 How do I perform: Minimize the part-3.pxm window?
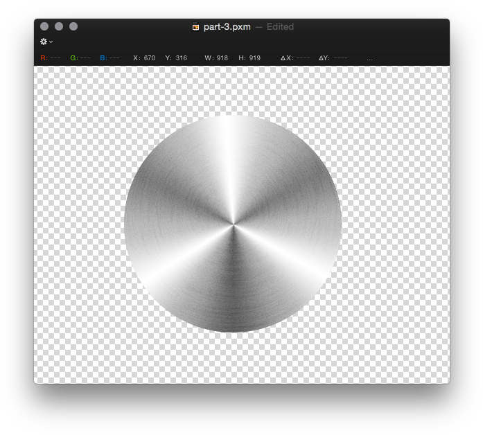[59, 26]
